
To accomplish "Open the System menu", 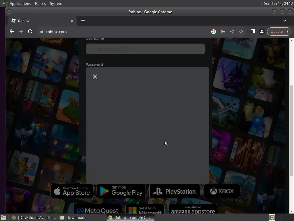I will (56, 3).
